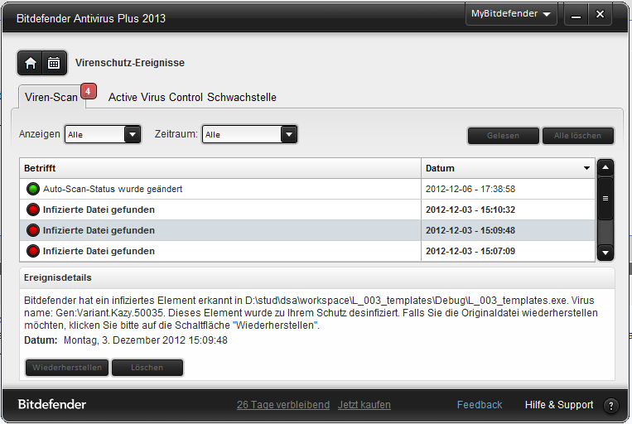Image resolution: width=632 pixels, height=424 pixels.
Task: Select infected file event dated 2012-12-03 15:07:09
Action: pos(307,251)
